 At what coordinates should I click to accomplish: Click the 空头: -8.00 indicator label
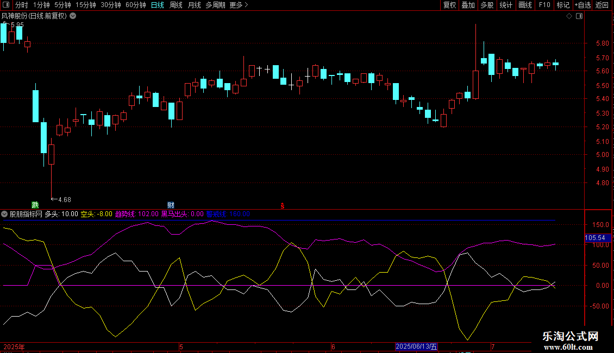[x=97, y=214]
